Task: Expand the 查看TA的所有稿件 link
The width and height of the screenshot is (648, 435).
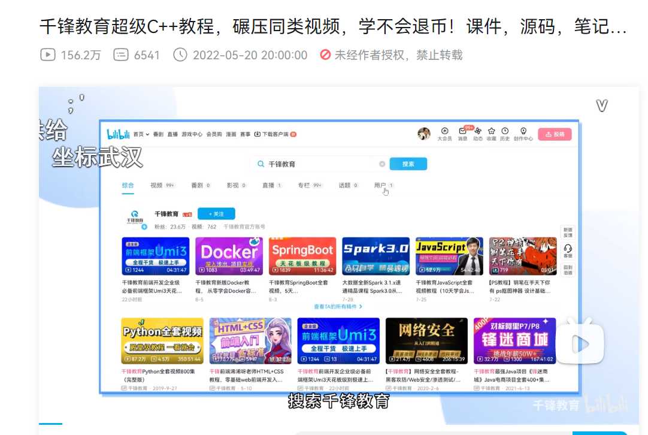Action: 338,307
